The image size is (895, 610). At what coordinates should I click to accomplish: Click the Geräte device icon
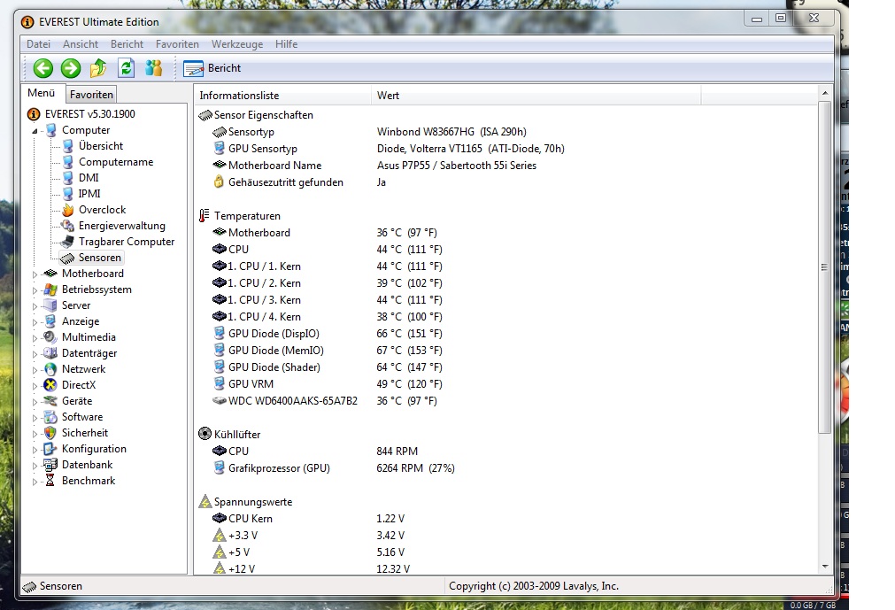(x=50, y=401)
